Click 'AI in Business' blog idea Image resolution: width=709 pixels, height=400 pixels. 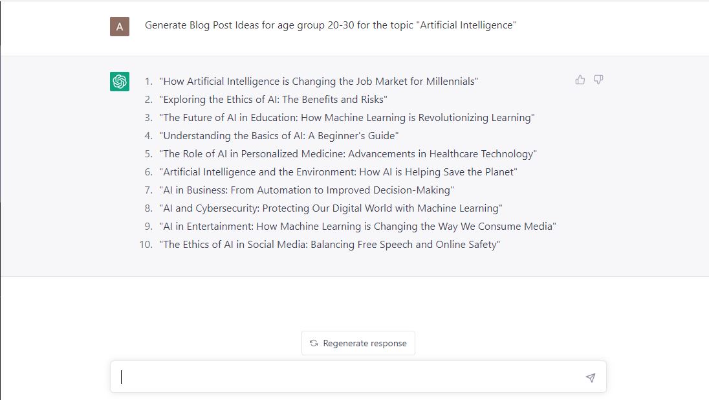[307, 190]
